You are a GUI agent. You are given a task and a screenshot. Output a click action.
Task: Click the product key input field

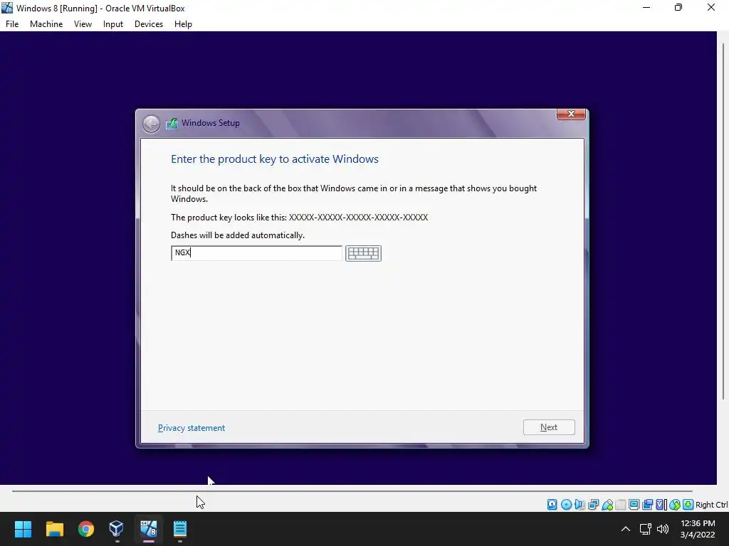[x=256, y=253]
